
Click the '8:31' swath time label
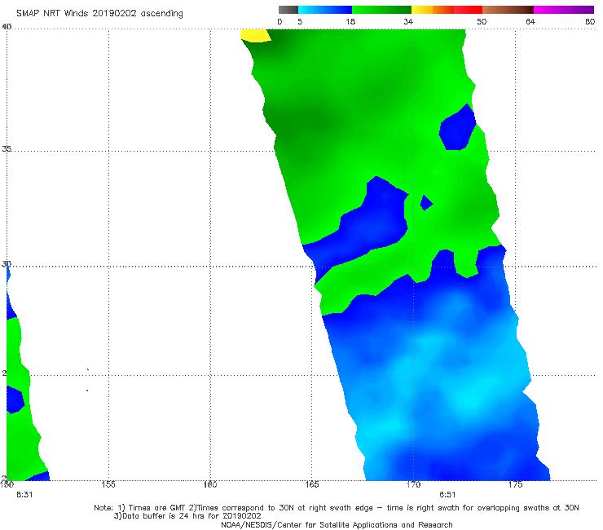point(24,495)
